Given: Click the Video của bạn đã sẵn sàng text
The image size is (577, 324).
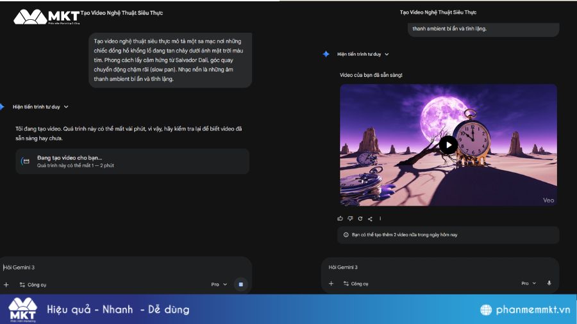Looking at the screenshot, I should pyautogui.click(x=371, y=75).
